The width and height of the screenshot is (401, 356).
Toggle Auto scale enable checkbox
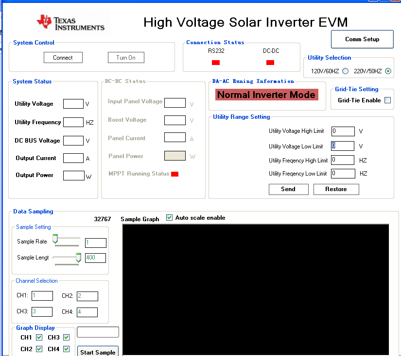(x=169, y=217)
